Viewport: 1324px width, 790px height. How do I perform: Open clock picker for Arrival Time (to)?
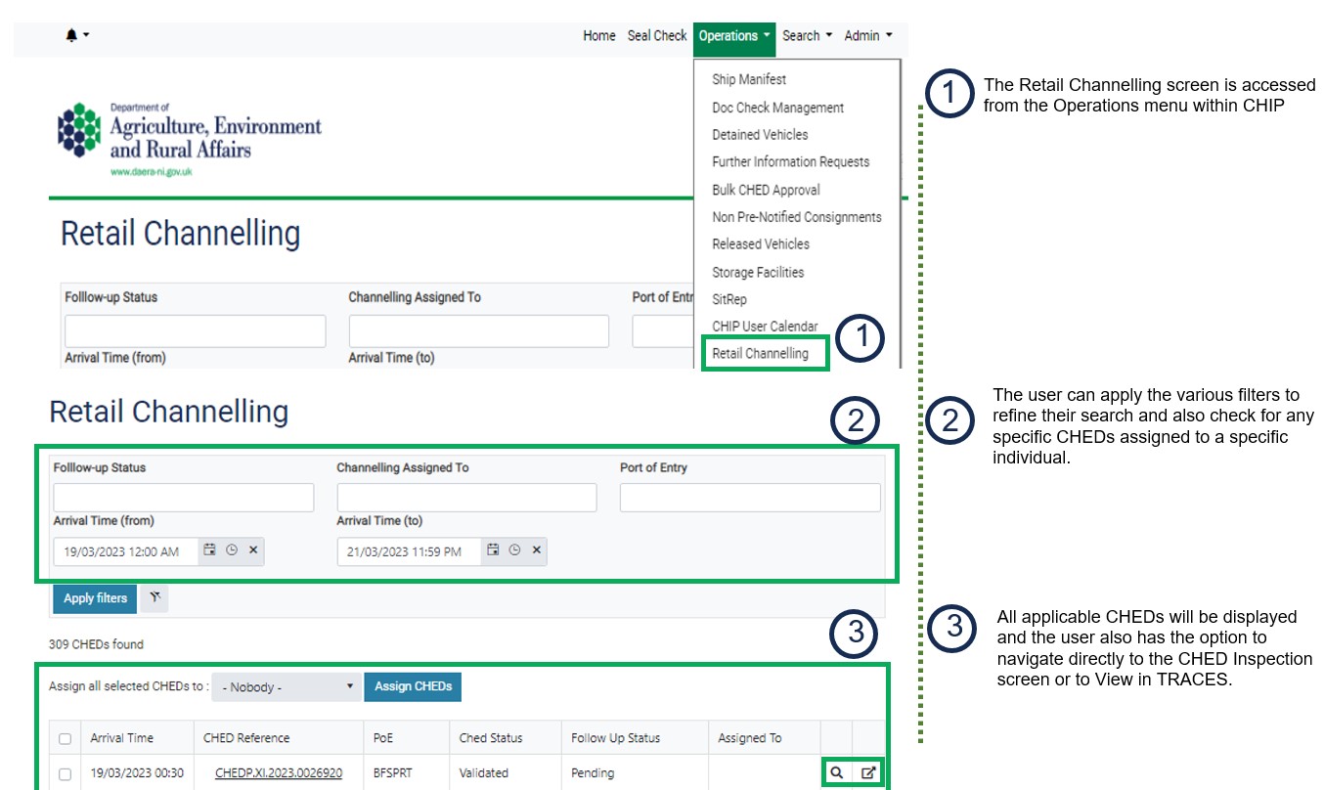(514, 550)
